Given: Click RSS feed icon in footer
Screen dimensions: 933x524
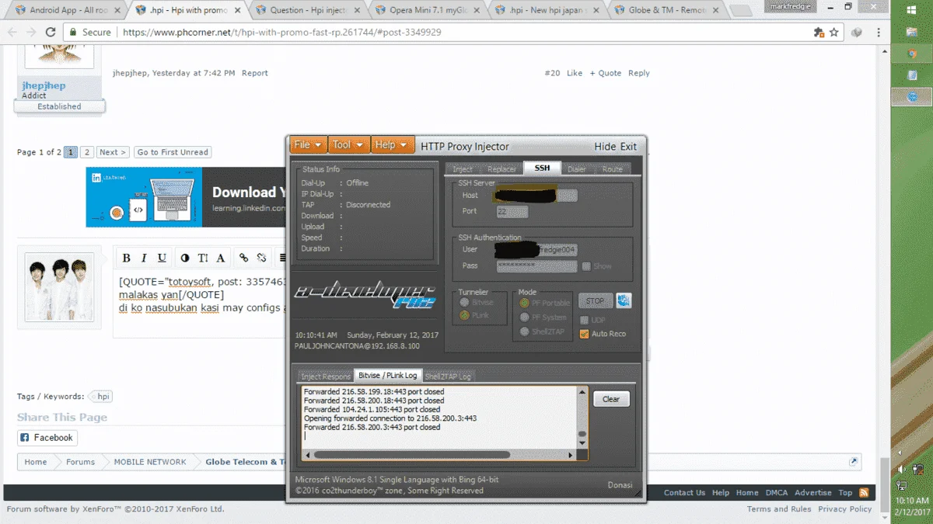Looking at the screenshot, I should 864,492.
